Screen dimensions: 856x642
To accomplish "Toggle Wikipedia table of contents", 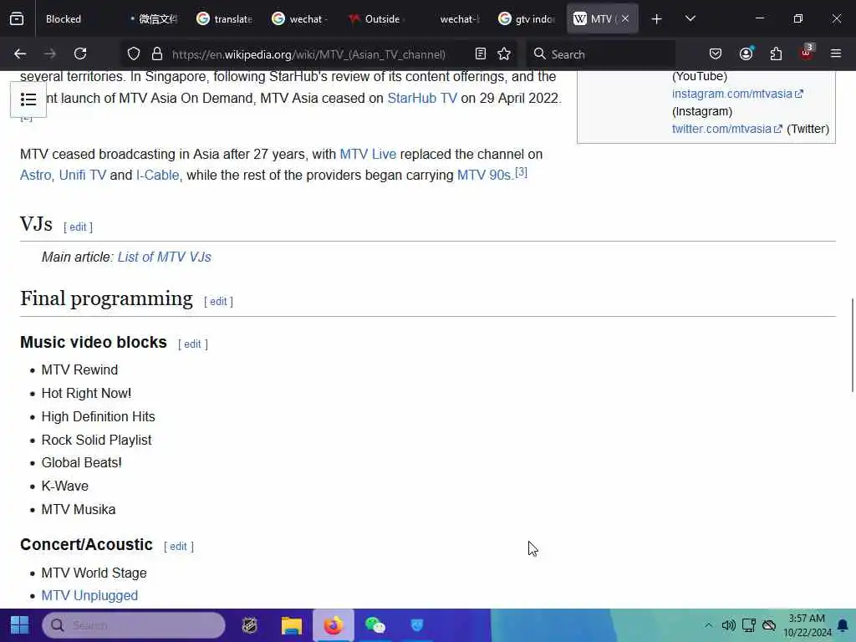I will click(x=28, y=99).
